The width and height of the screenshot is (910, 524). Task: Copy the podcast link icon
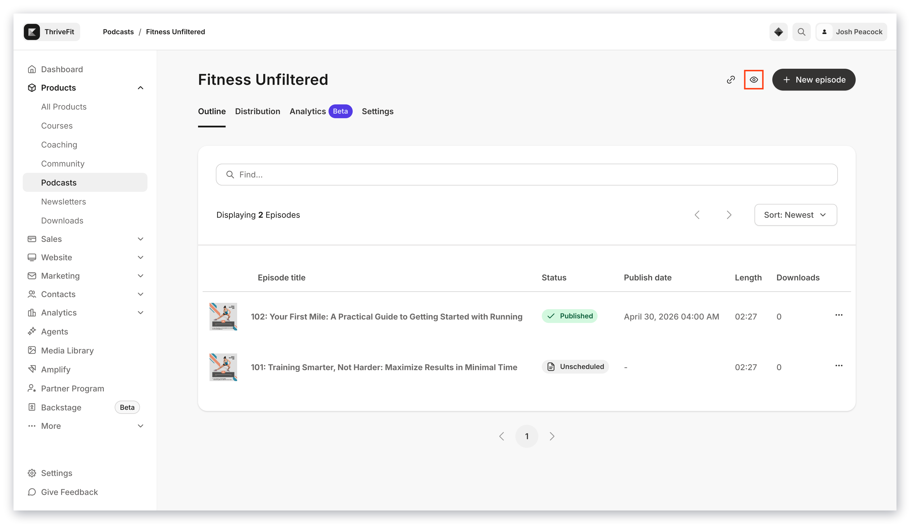[x=731, y=80]
